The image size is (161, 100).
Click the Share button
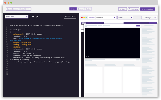123,9
